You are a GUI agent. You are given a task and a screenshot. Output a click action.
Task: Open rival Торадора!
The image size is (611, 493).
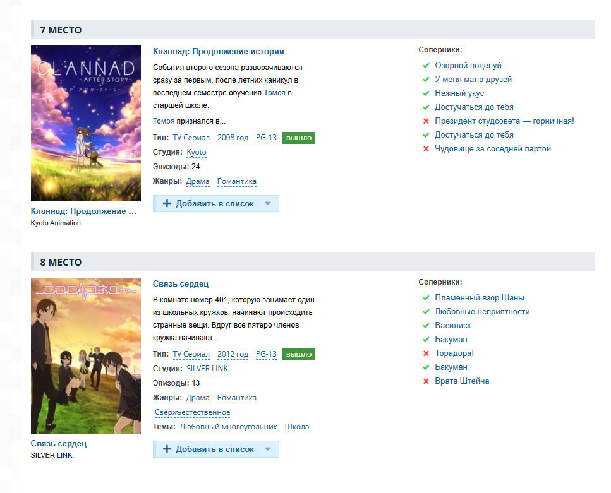[454, 353]
